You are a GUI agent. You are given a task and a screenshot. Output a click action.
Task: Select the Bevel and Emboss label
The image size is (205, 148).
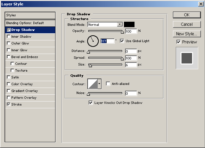tap(25, 57)
